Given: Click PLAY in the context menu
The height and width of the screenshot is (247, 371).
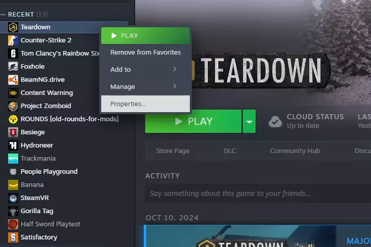Looking at the screenshot, I should [x=145, y=36].
